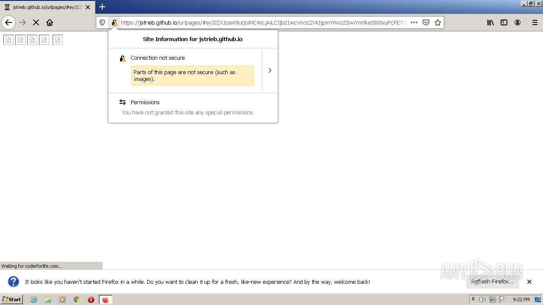Go back to the previous page
This screenshot has height=305, width=543.
coord(8,22)
